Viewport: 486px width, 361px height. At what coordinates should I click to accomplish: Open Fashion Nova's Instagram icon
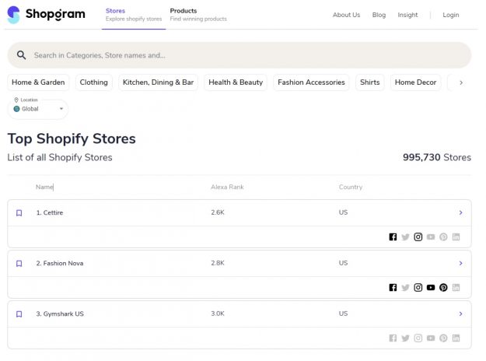coord(418,288)
